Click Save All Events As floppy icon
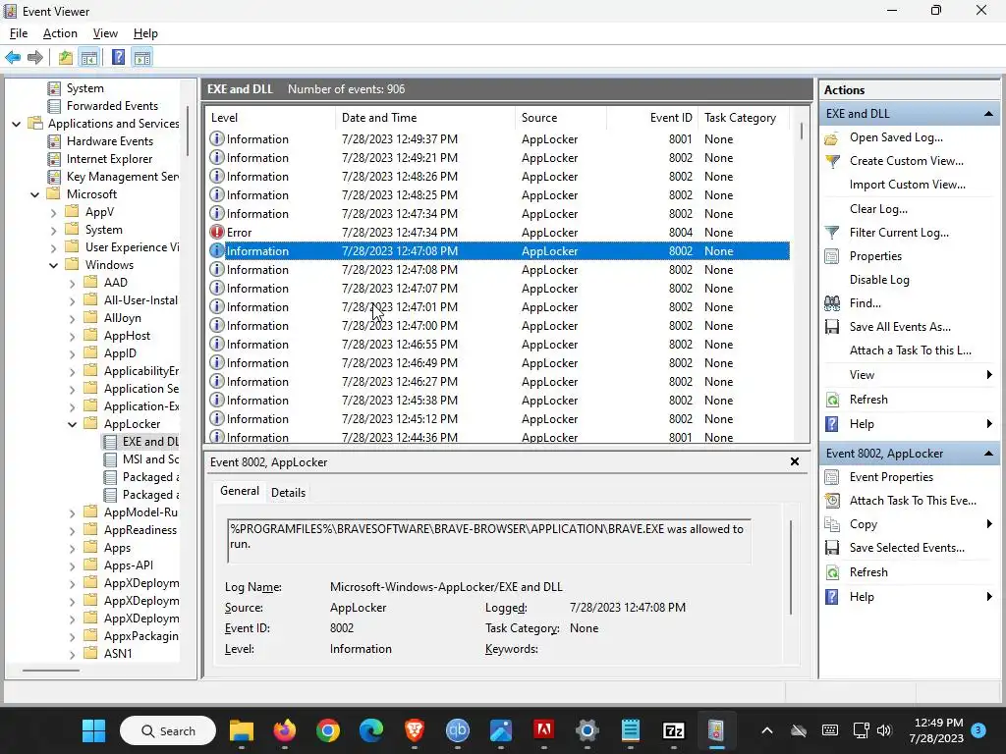Screen dimensions: 1006x754 832,327
